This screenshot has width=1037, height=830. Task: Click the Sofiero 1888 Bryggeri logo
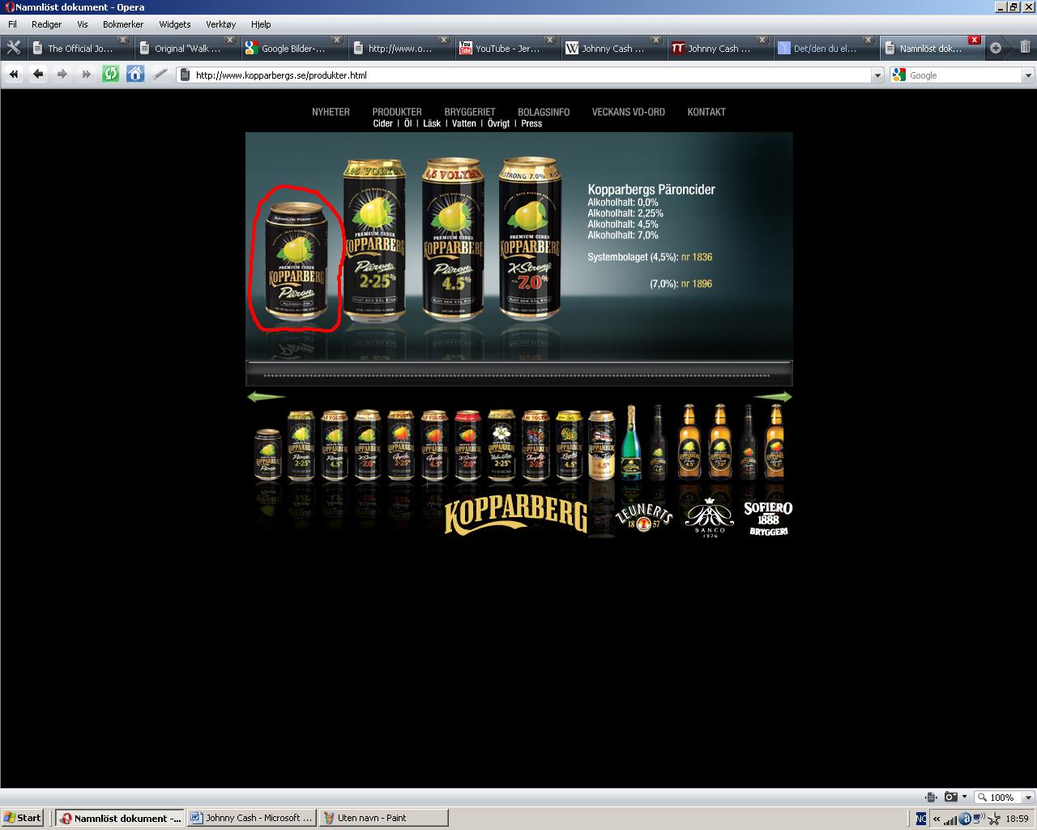tap(768, 518)
